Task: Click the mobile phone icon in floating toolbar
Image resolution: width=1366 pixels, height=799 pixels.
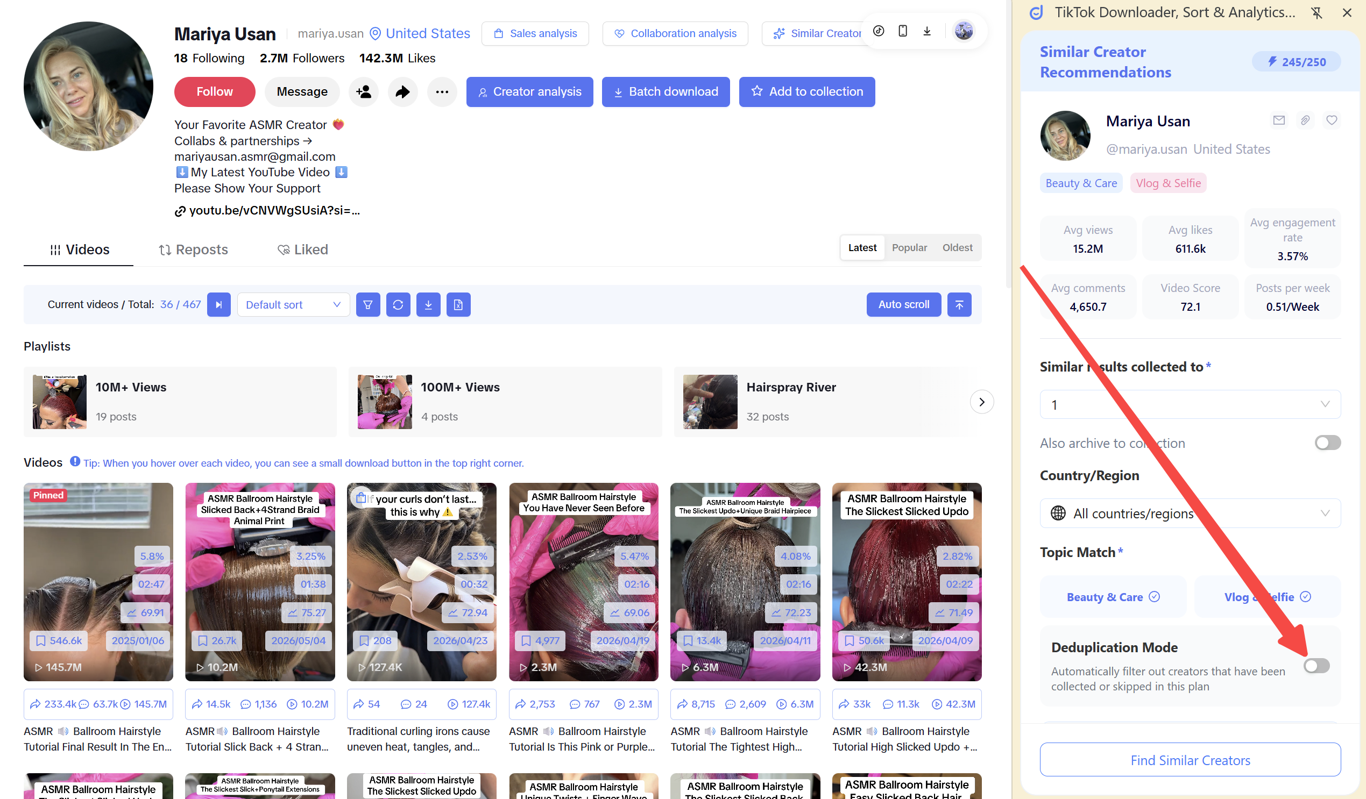Action: tap(903, 31)
